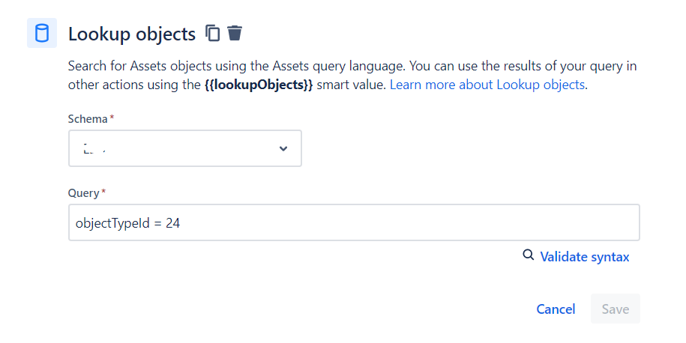The width and height of the screenshot is (686, 343).
Task: Click the Schema field label
Action: (88, 119)
